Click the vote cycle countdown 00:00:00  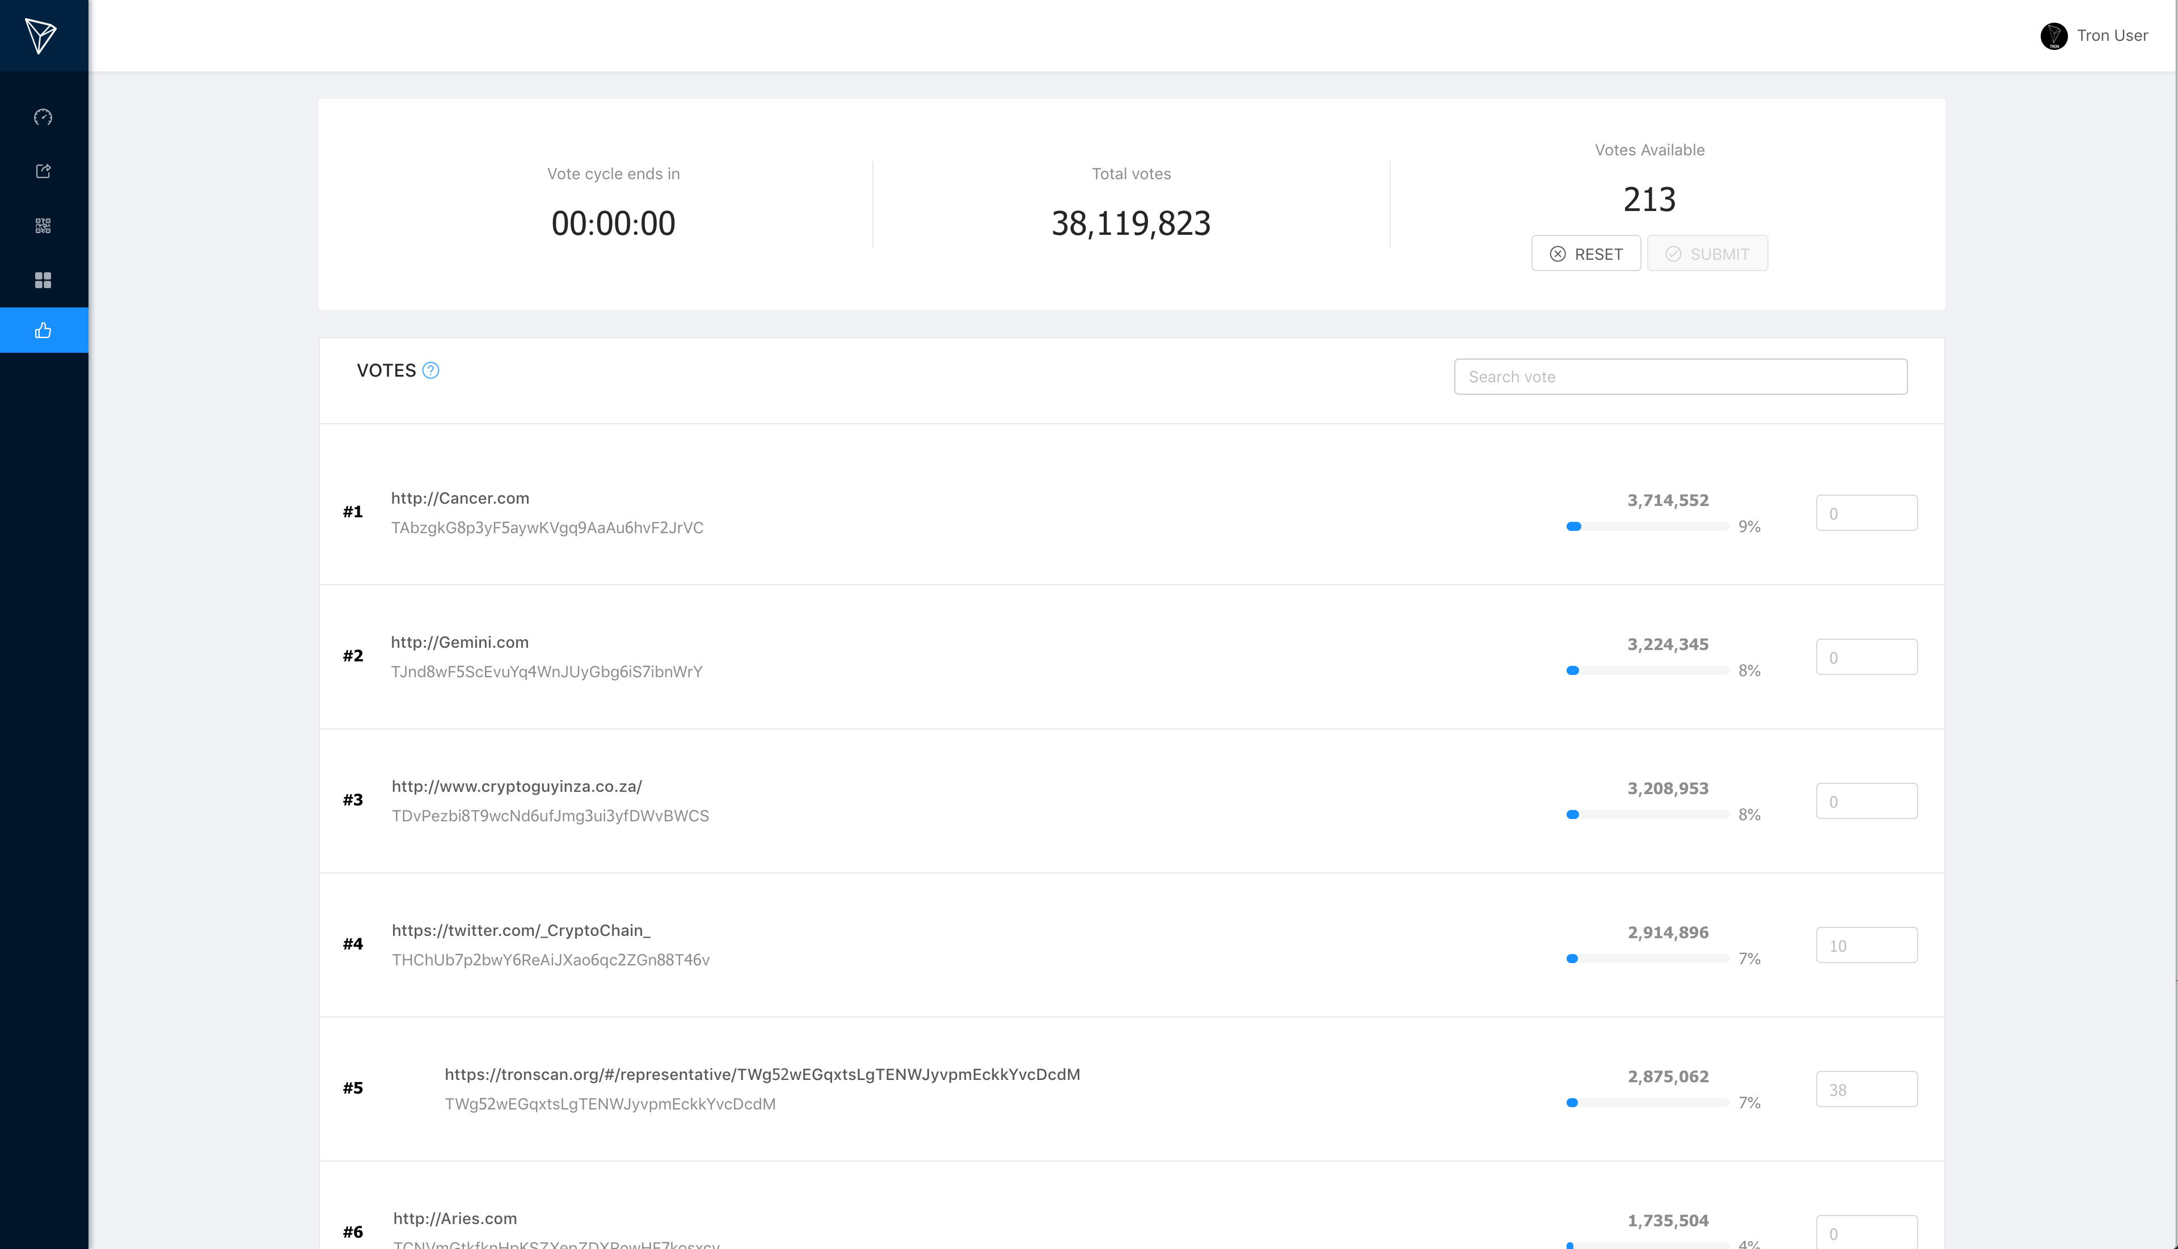pyautogui.click(x=613, y=224)
